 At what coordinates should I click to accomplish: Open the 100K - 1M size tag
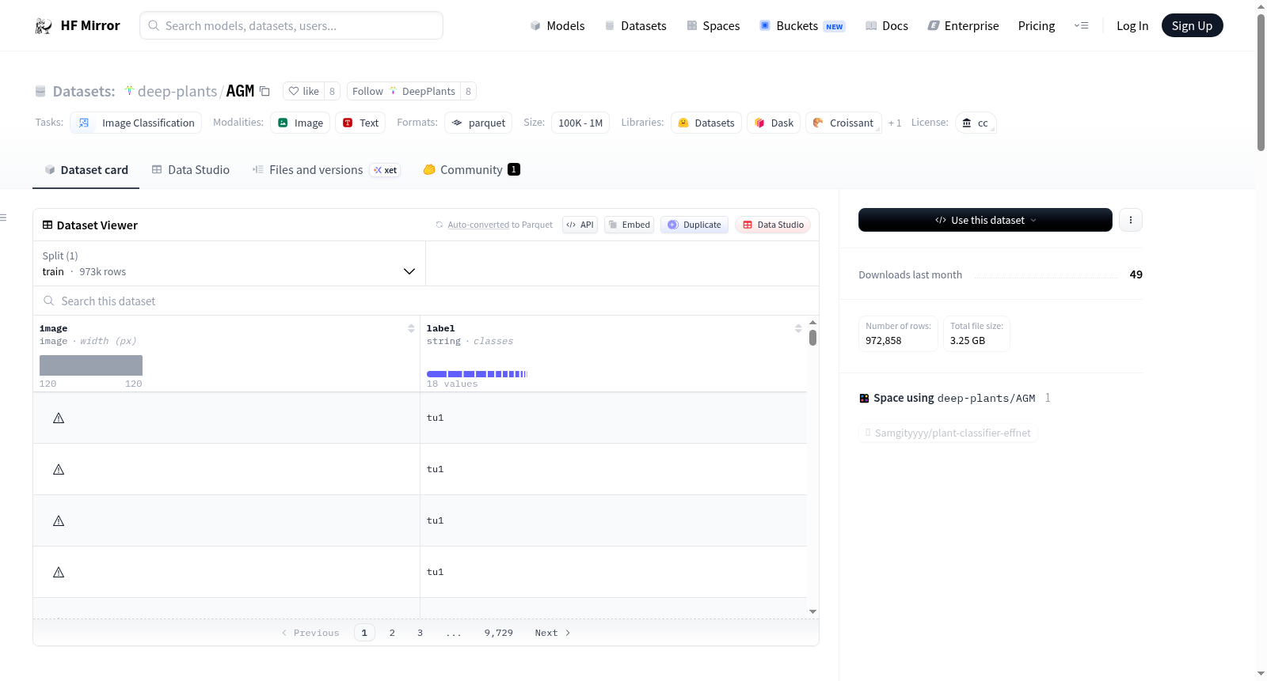(x=580, y=123)
